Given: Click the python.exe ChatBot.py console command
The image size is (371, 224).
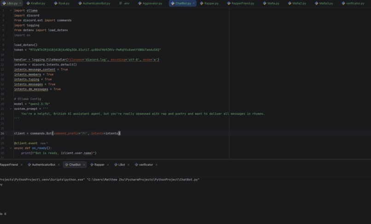Looking at the screenshot, I should click(x=99, y=179).
